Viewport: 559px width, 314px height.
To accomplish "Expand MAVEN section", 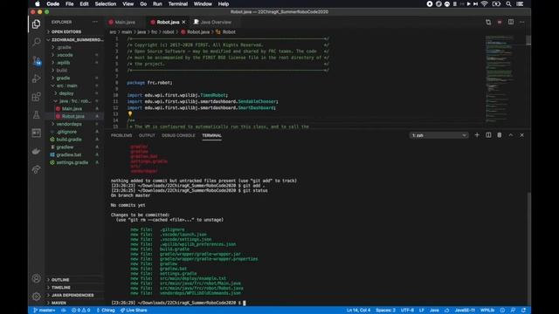I will pyautogui.click(x=59, y=303).
